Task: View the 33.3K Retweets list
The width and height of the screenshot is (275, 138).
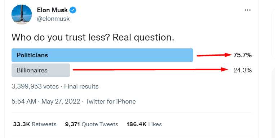Action: (35, 124)
